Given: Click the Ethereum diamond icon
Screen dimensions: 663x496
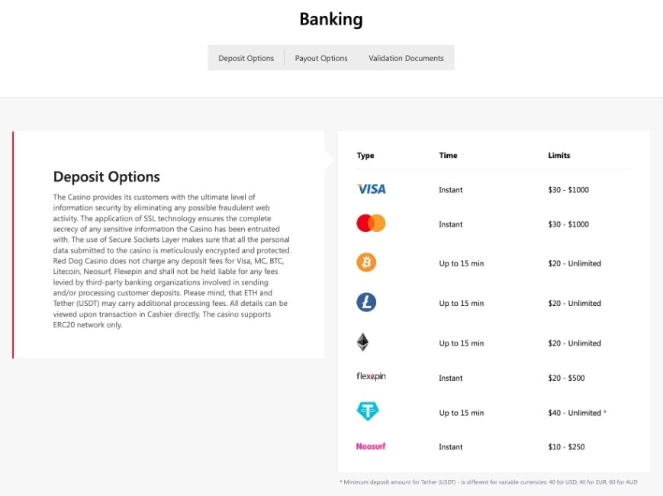Looking at the screenshot, I should tap(363, 343).
